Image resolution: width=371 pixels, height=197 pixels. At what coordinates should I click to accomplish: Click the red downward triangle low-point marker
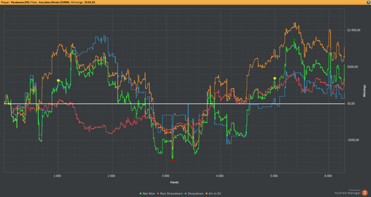(x=173, y=161)
